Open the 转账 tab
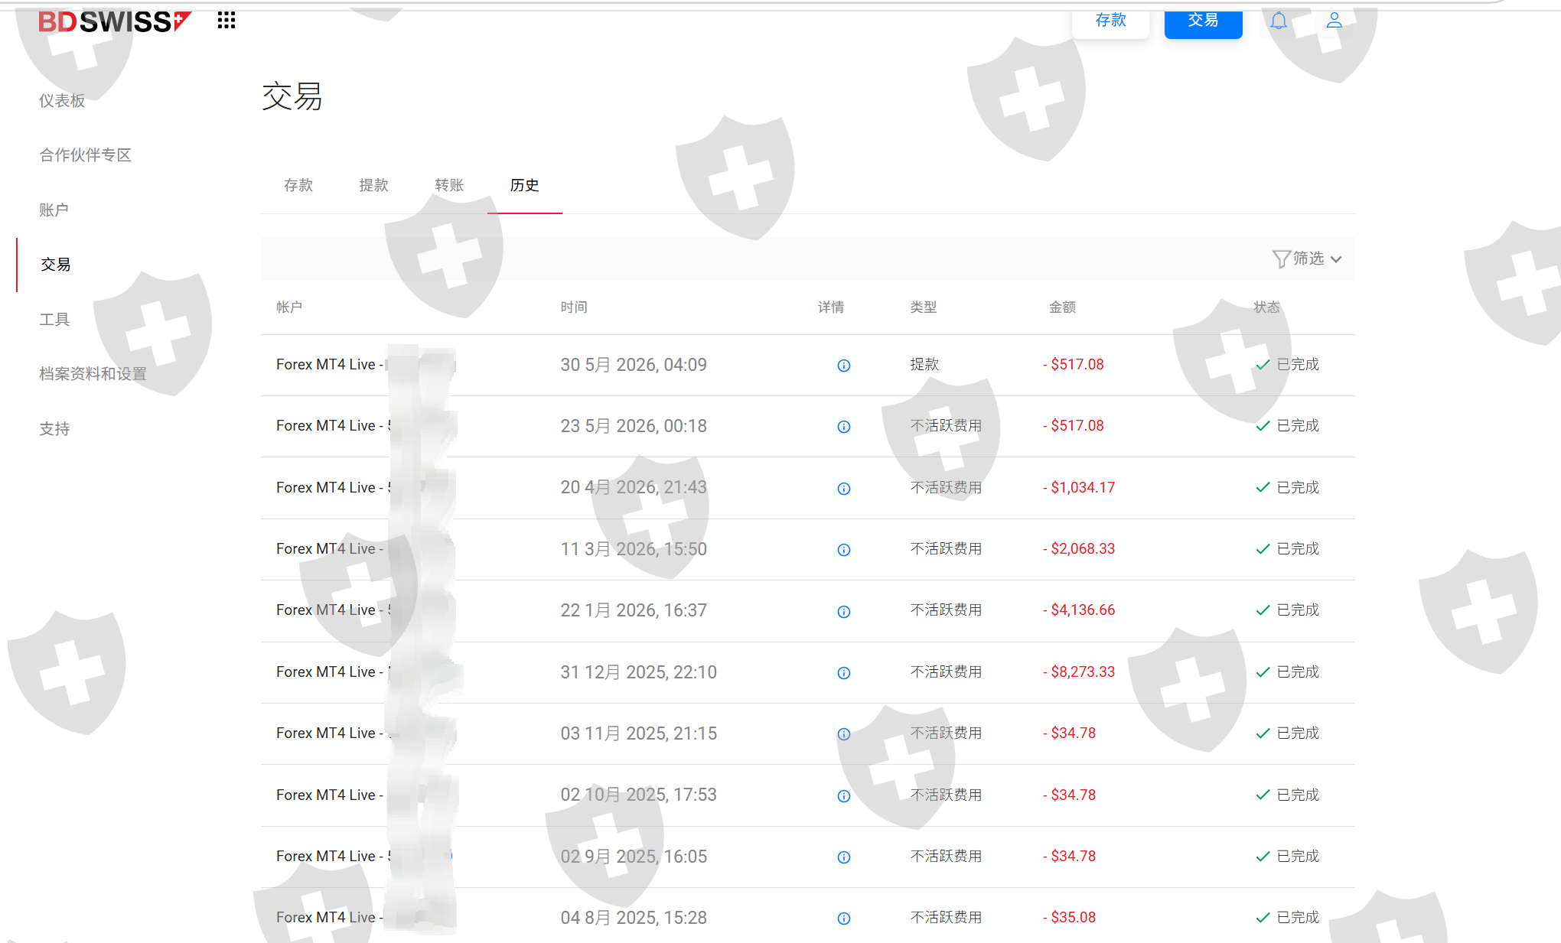This screenshot has height=943, width=1561. pos(449,185)
